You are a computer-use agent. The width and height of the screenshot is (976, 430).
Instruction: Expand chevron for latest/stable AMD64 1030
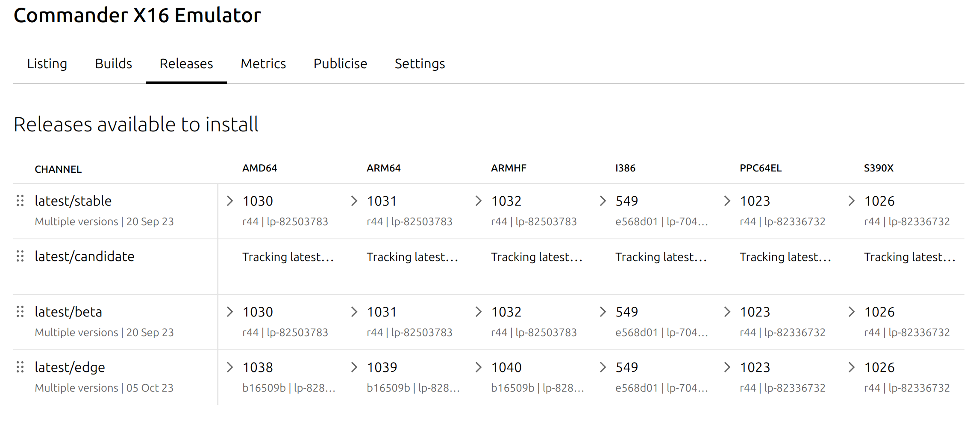230,201
